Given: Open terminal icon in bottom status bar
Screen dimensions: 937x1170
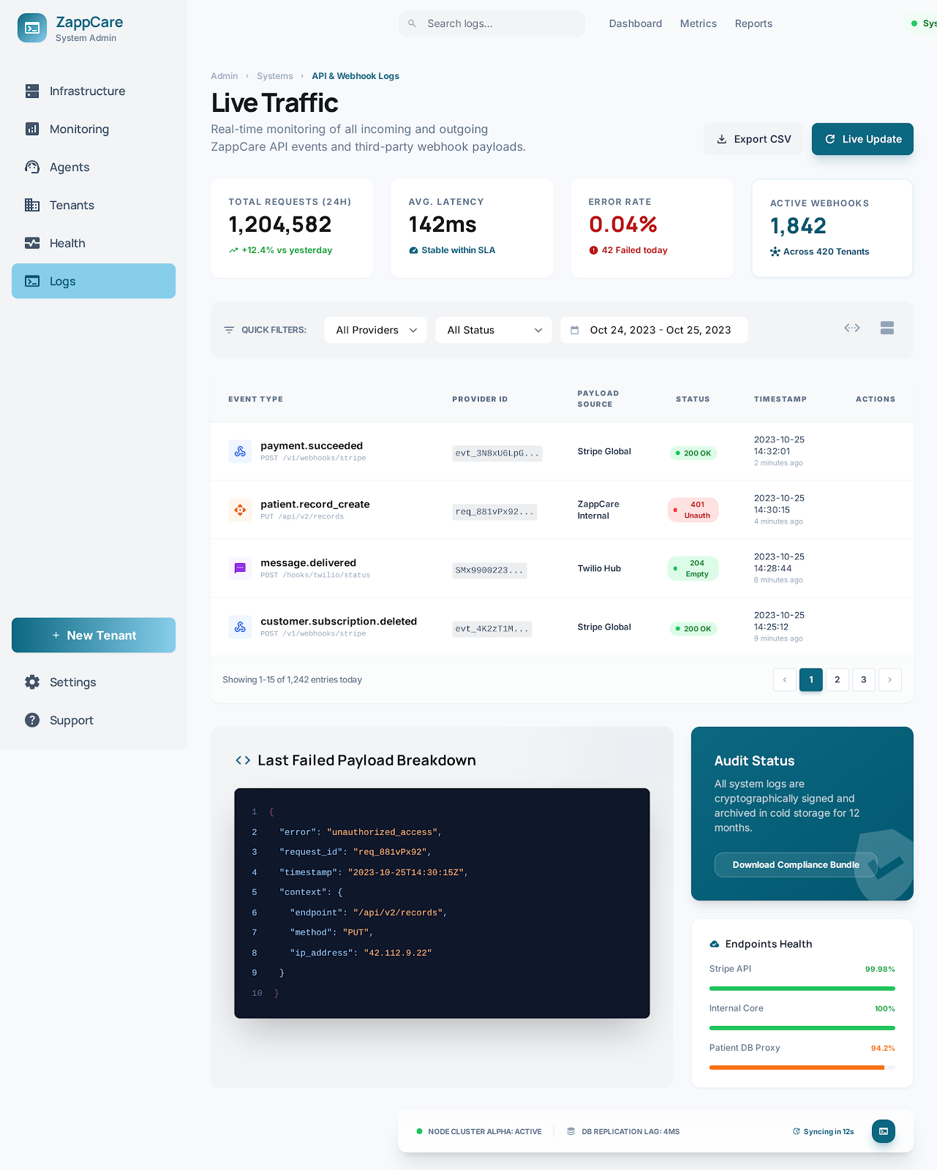Looking at the screenshot, I should [x=883, y=1131].
